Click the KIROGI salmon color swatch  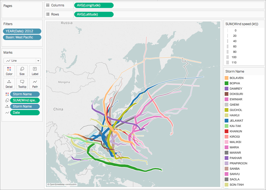coord(227,137)
